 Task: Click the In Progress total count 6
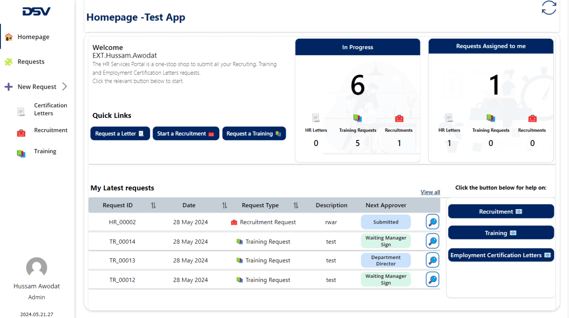[357, 85]
